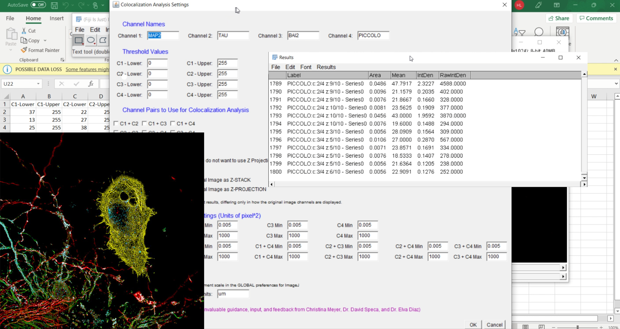The height and width of the screenshot is (329, 620).
Task: Click the Cut scissors icon in Excel
Action: pos(24,31)
